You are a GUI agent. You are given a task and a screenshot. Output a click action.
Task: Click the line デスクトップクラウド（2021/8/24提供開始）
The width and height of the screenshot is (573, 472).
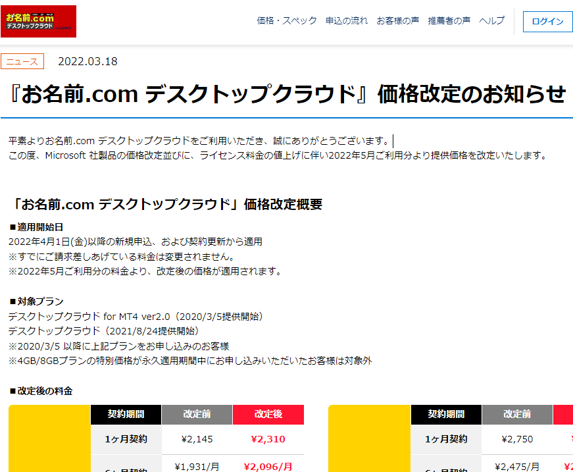tap(104, 331)
